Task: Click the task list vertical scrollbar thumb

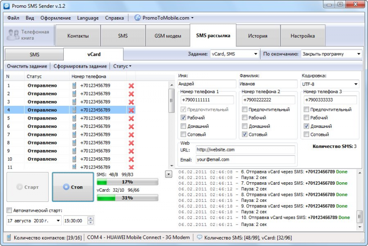Action: pos(171,100)
